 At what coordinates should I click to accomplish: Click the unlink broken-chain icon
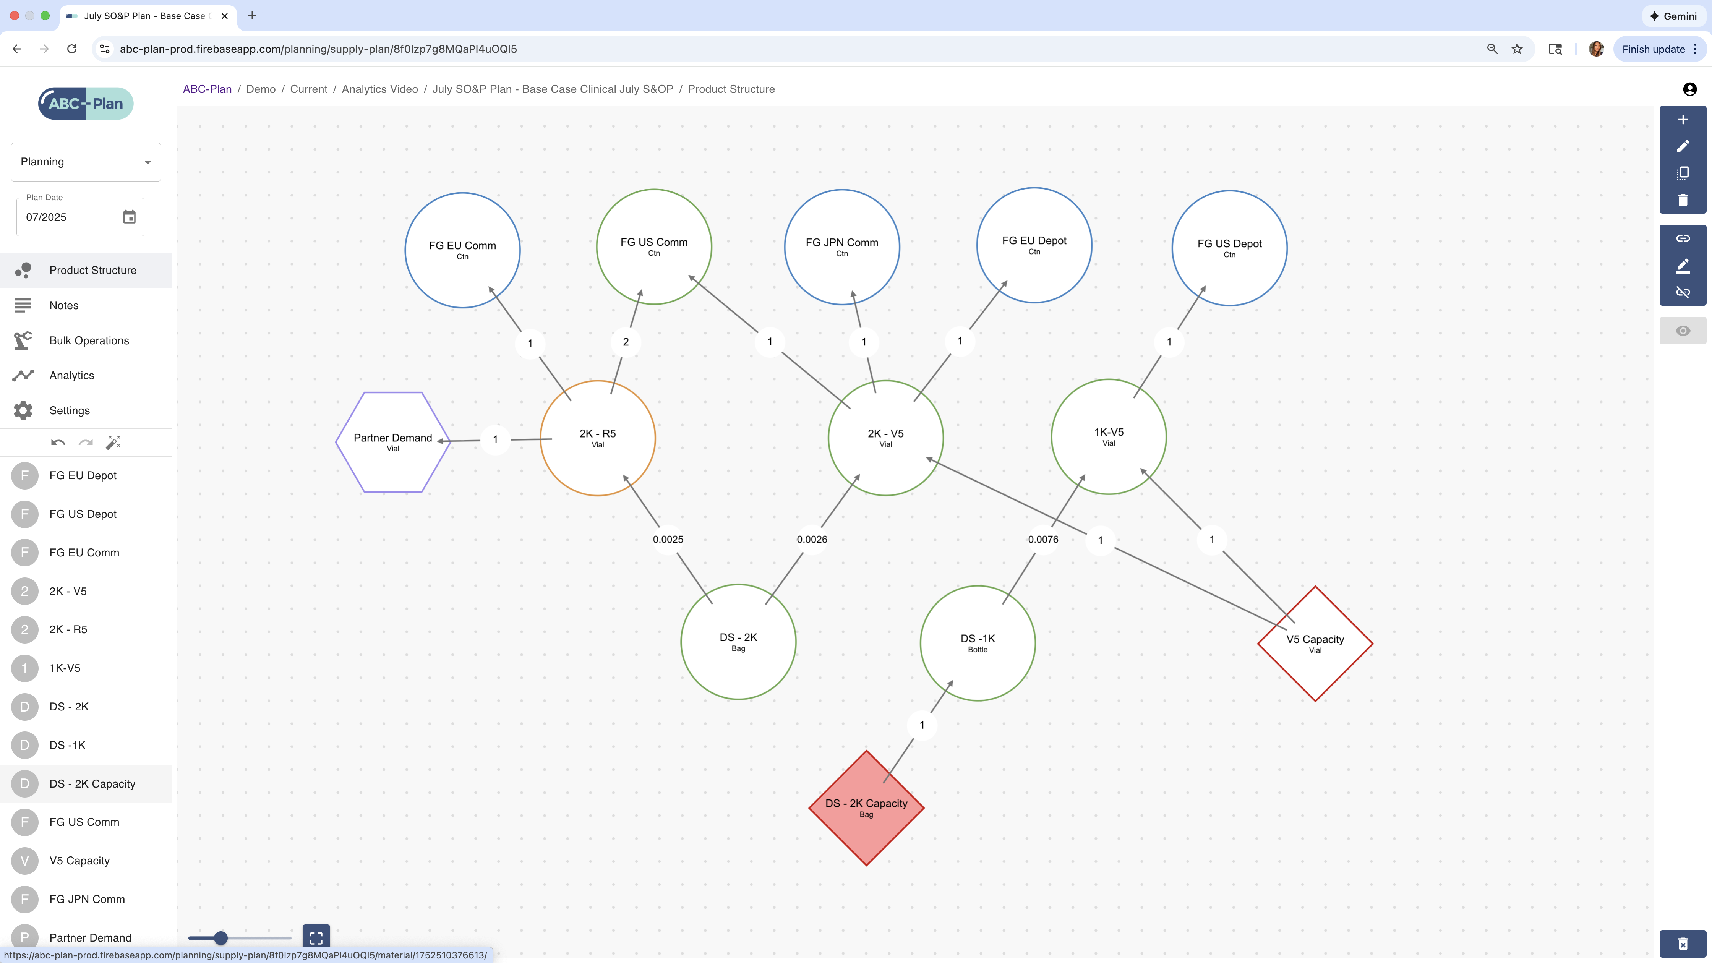tap(1682, 292)
